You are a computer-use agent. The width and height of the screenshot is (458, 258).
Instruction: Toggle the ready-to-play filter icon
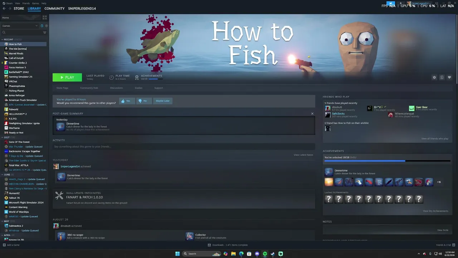(x=46, y=26)
